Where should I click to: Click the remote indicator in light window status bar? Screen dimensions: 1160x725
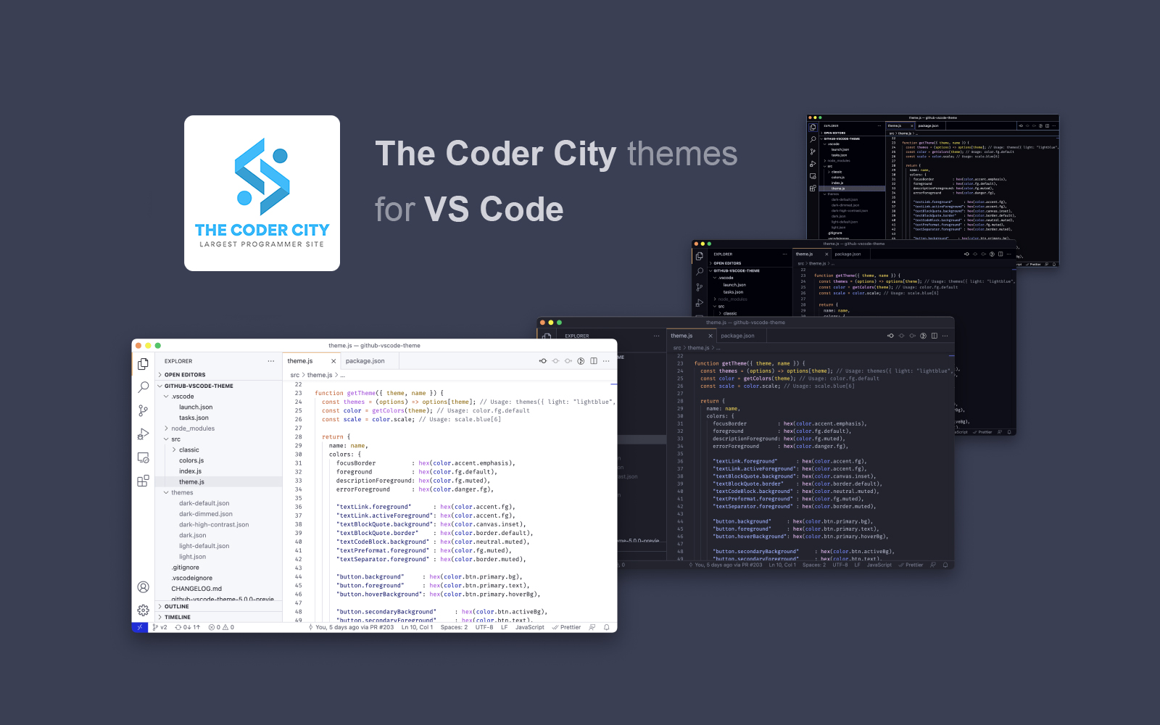coord(140,628)
